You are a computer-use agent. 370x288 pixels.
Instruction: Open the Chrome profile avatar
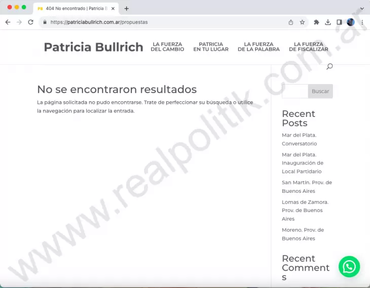tap(351, 22)
